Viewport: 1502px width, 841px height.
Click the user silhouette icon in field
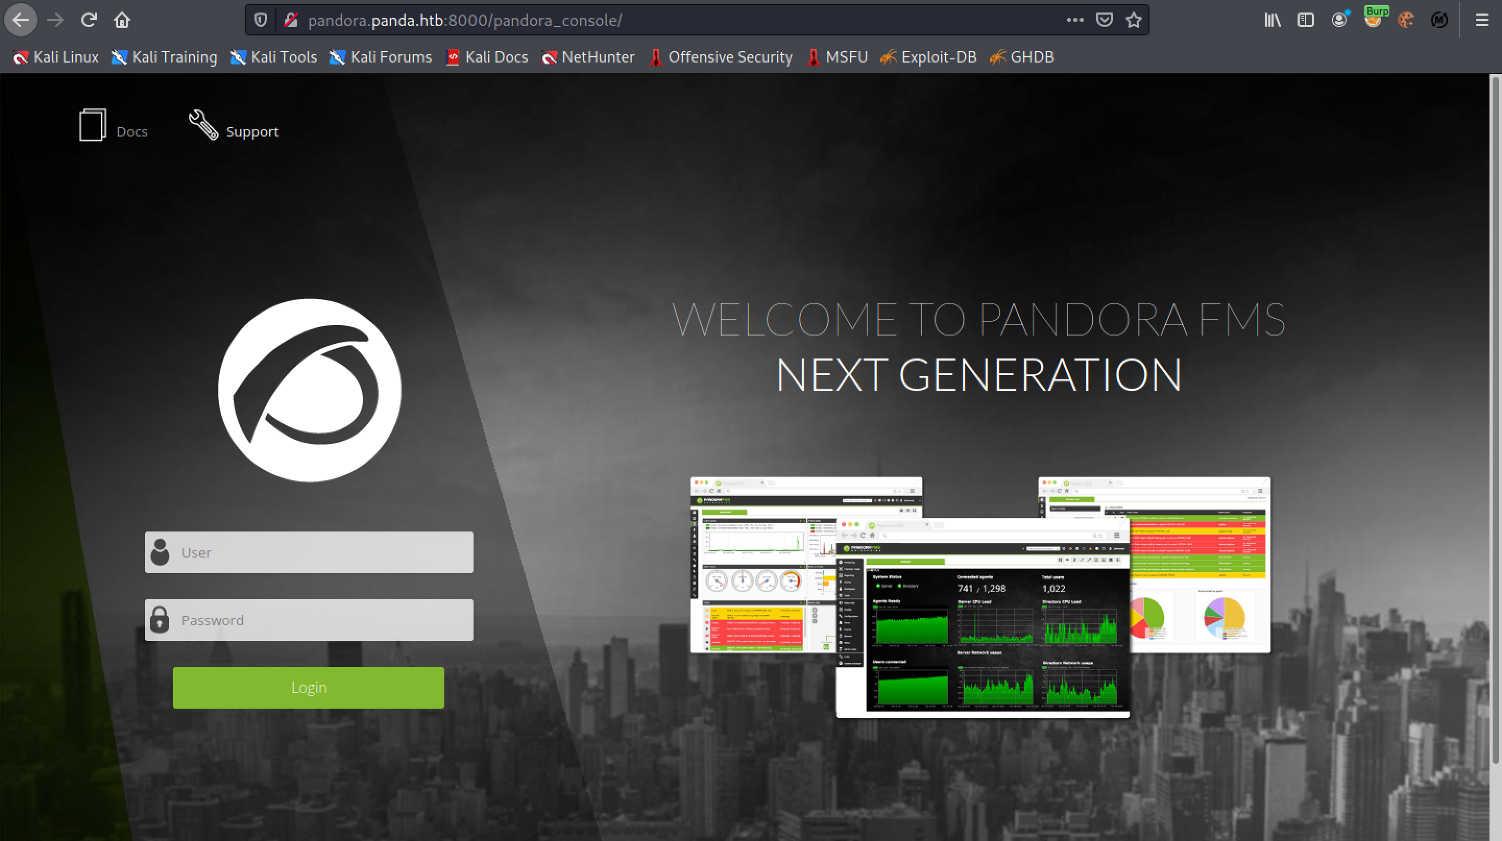(160, 552)
